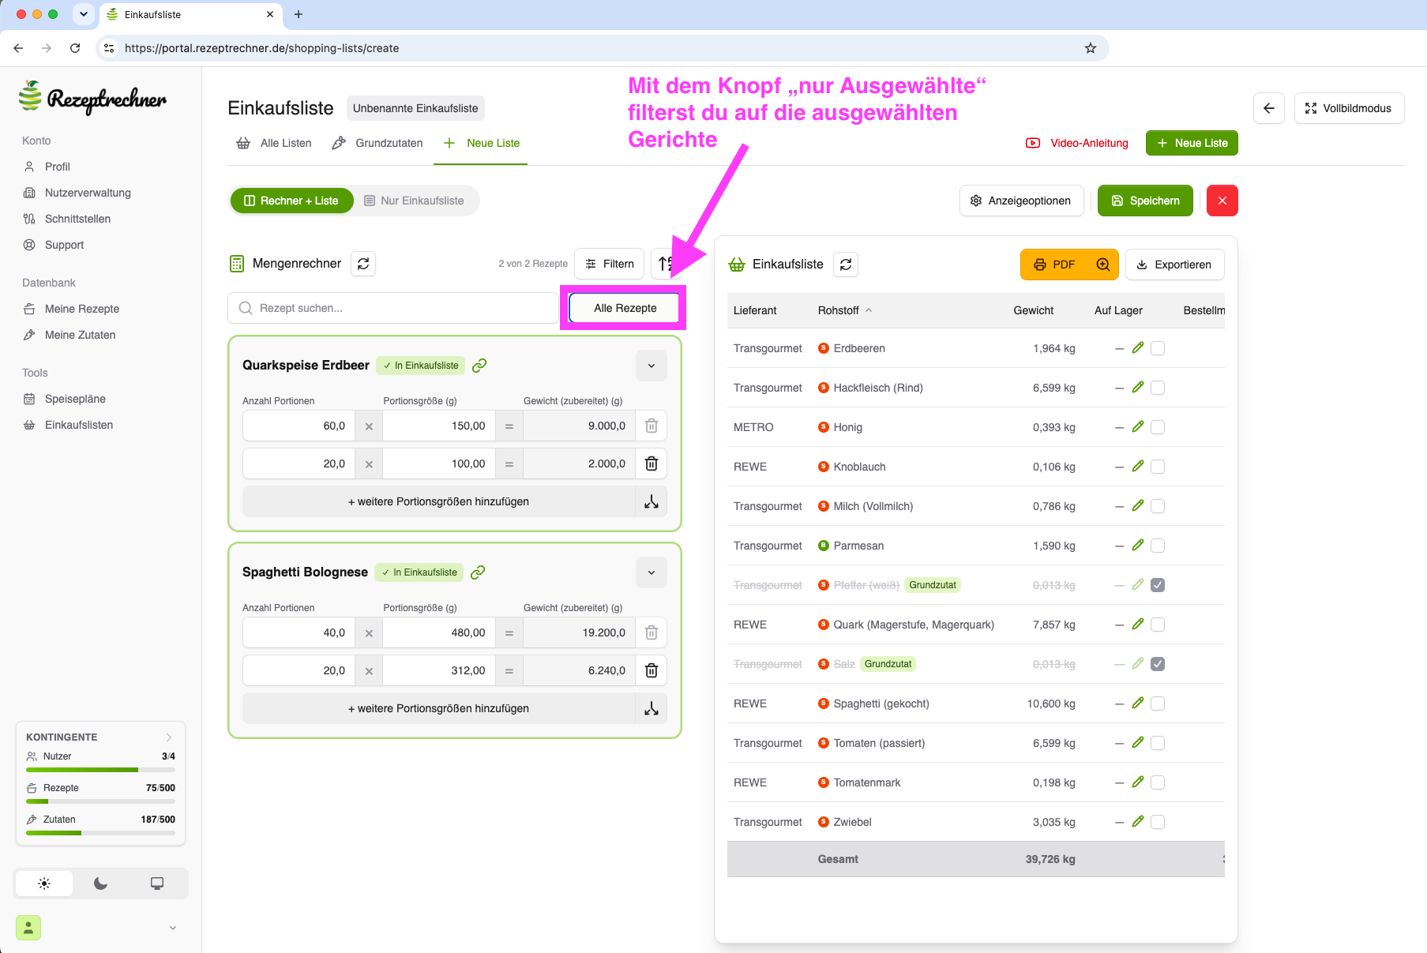Open the Video-Anleitung link

1077,143
